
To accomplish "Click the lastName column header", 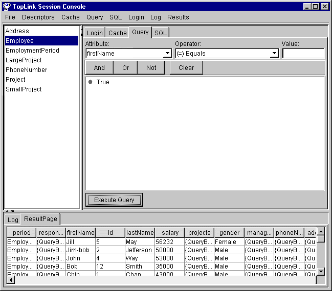I will 140,233.
